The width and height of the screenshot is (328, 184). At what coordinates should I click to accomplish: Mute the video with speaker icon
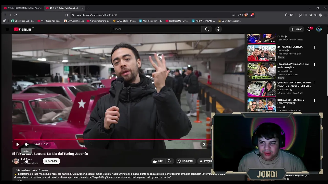pyautogui.click(x=27, y=144)
